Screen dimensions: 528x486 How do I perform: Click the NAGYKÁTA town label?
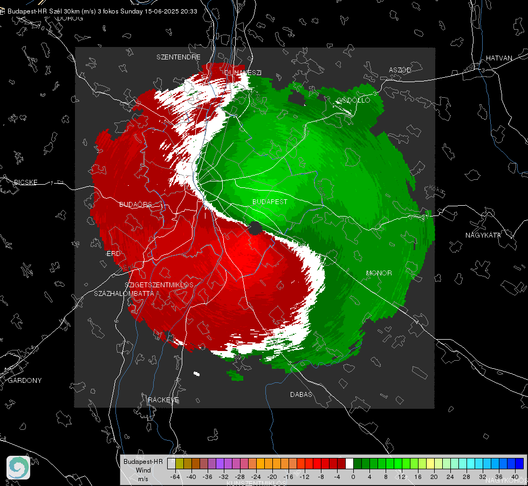click(483, 235)
